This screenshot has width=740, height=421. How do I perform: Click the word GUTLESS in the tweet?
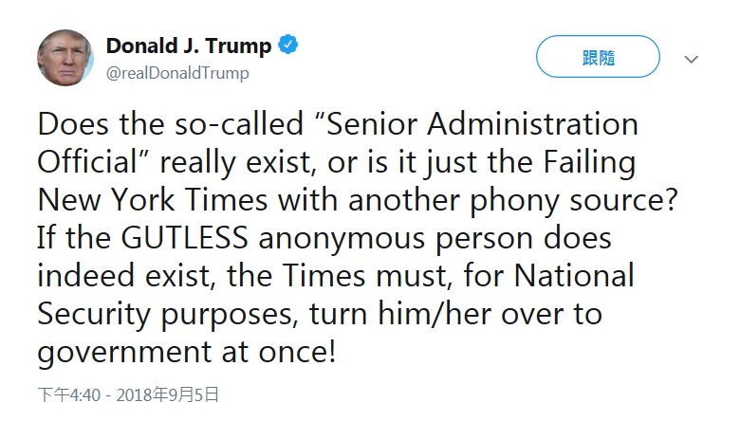coord(185,238)
